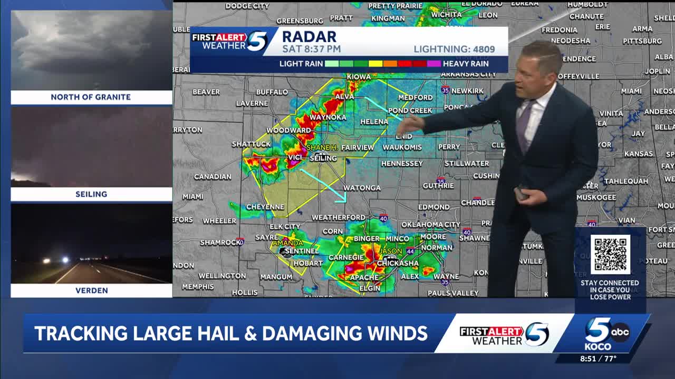The height and width of the screenshot is (379, 675).
Task: Click the I-40 shield next to Shamrock
Action: tap(240, 242)
